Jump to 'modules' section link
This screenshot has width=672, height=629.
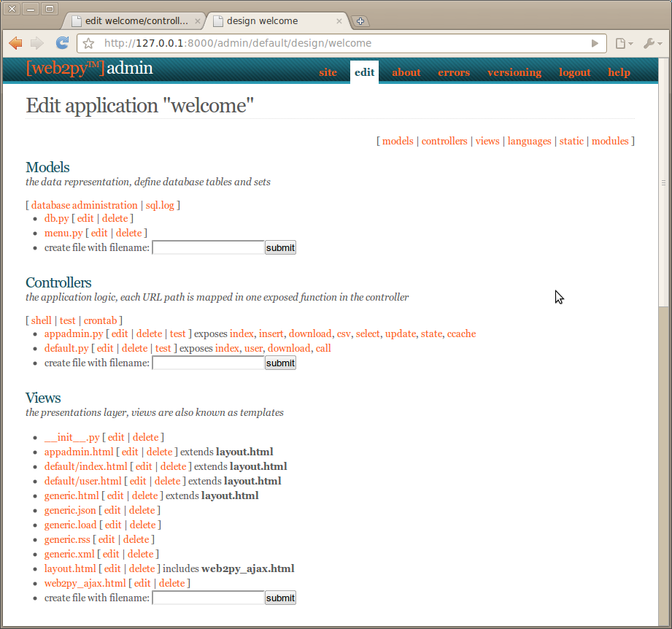click(610, 142)
